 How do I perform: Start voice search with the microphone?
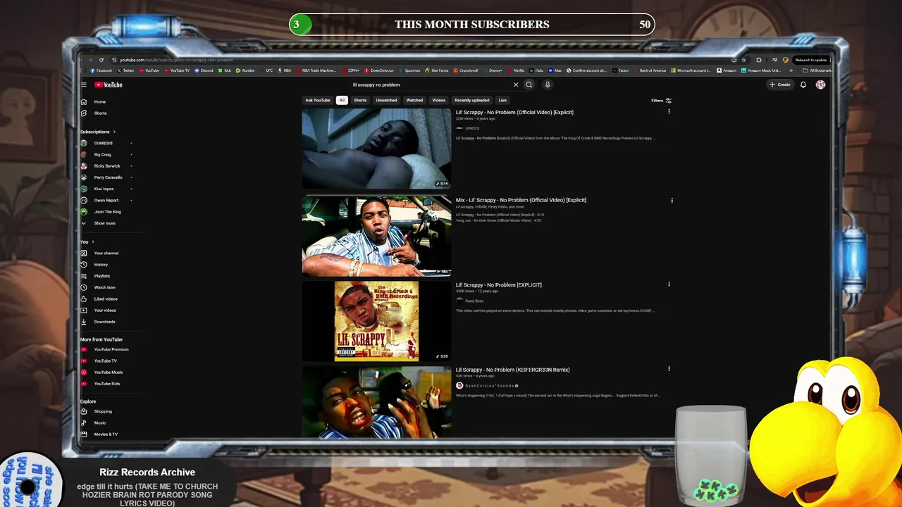click(x=548, y=84)
